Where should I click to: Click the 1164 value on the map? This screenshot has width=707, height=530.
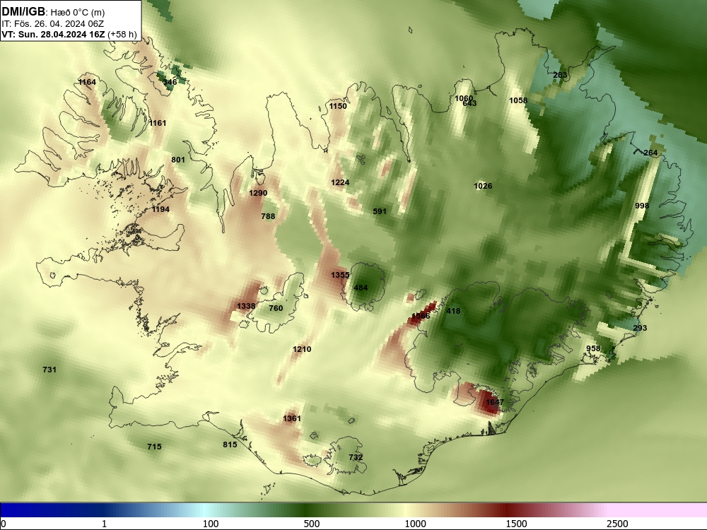[87, 82]
